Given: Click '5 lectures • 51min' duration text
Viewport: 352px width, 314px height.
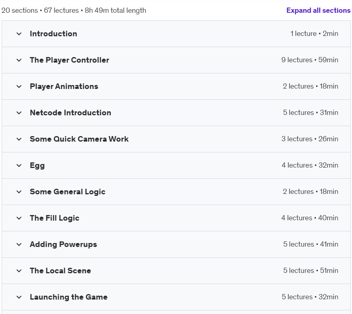Looking at the screenshot, I should (x=310, y=271).
